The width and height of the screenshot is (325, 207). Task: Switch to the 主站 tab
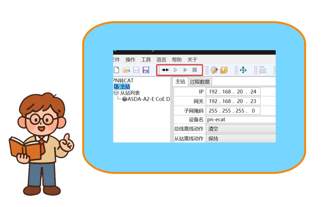pos(180,82)
